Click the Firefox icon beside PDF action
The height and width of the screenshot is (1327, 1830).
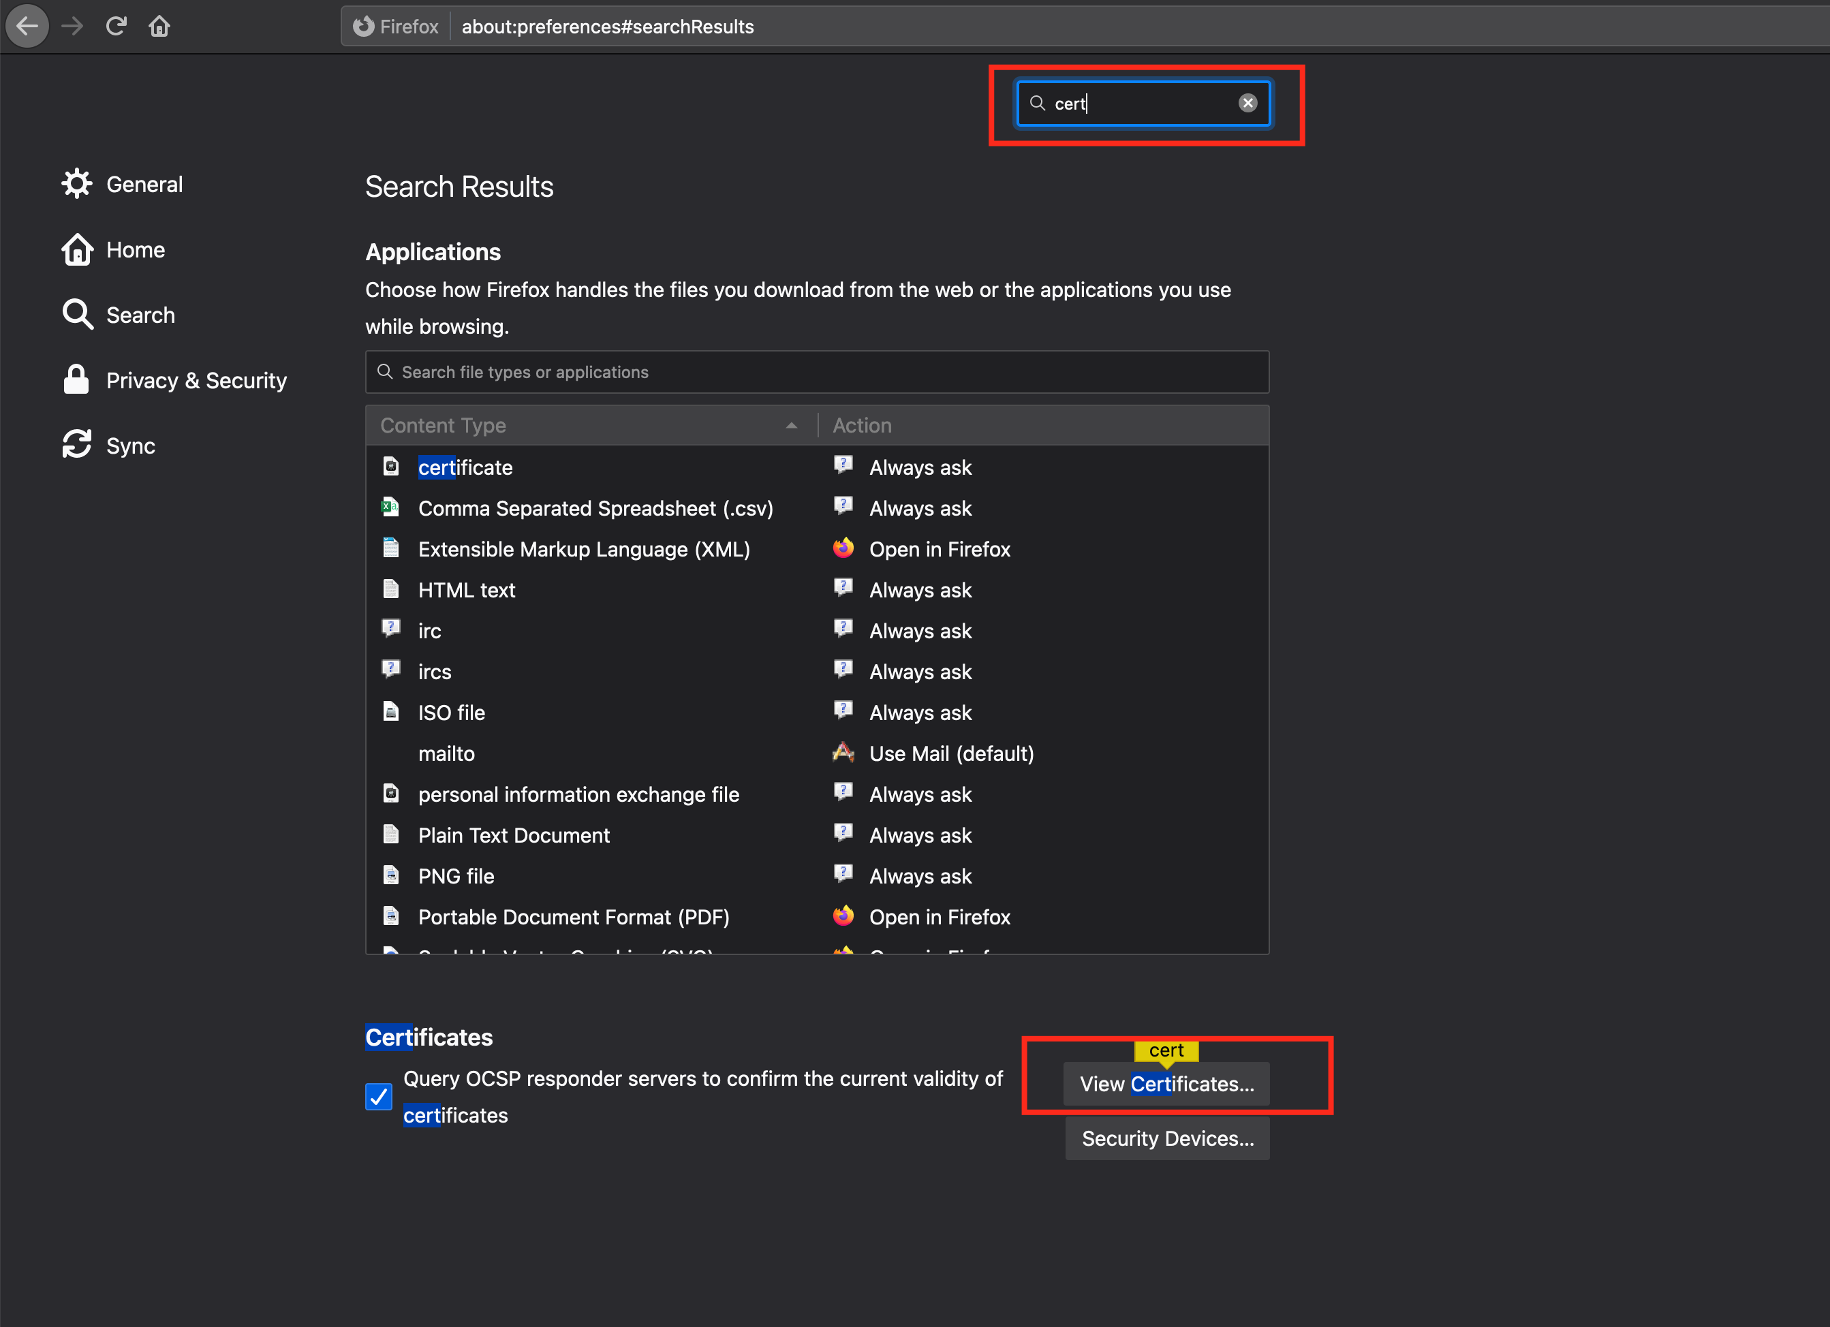click(843, 916)
